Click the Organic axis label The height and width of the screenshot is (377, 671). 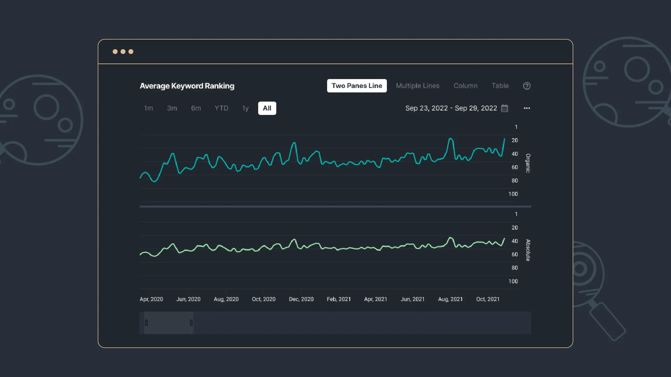[528, 163]
